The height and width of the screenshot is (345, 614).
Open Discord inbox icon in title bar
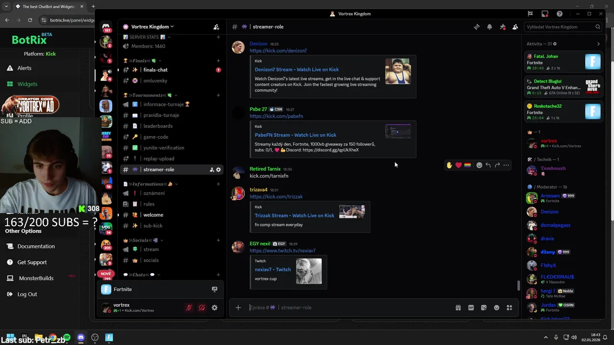click(x=545, y=14)
